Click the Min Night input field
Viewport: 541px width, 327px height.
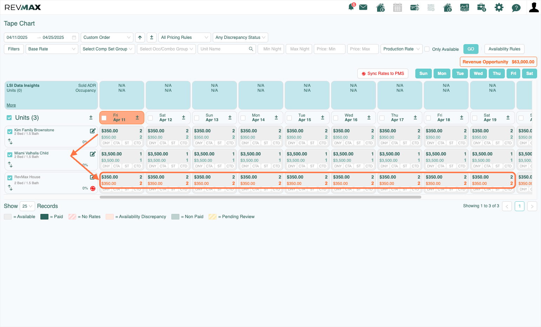coord(271,49)
